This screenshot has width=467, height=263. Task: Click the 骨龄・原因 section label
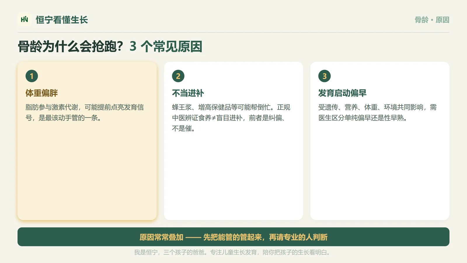[432, 20]
